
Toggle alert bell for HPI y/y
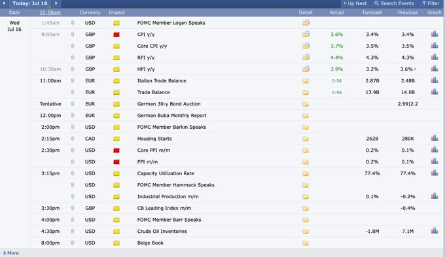[x=73, y=69]
